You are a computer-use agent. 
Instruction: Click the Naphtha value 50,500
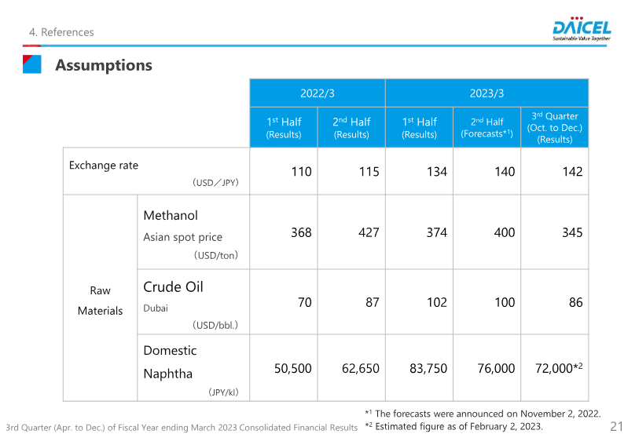[292, 368]
